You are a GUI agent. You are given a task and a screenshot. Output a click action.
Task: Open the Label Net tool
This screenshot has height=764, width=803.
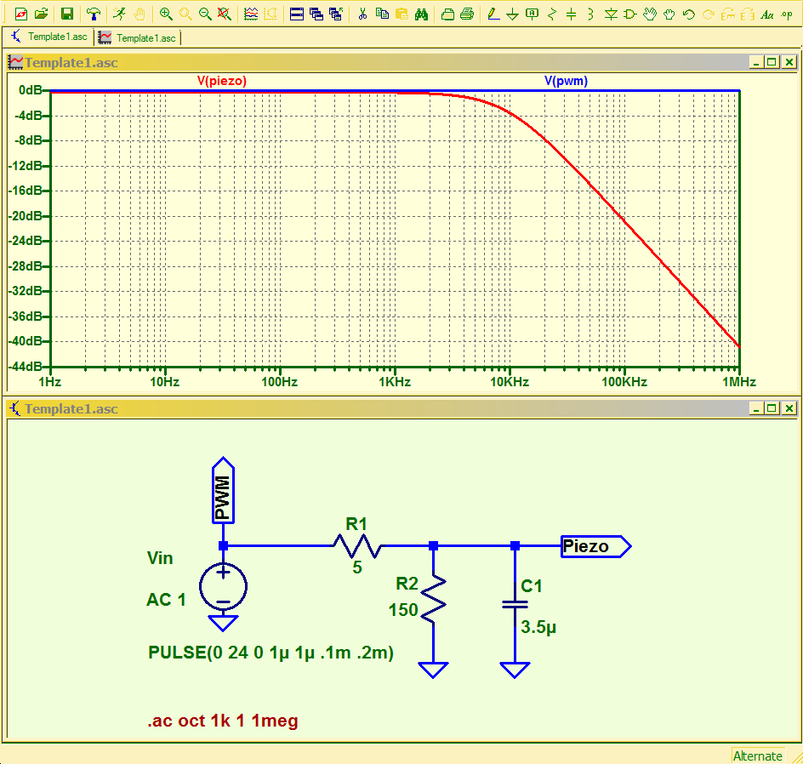click(x=532, y=14)
